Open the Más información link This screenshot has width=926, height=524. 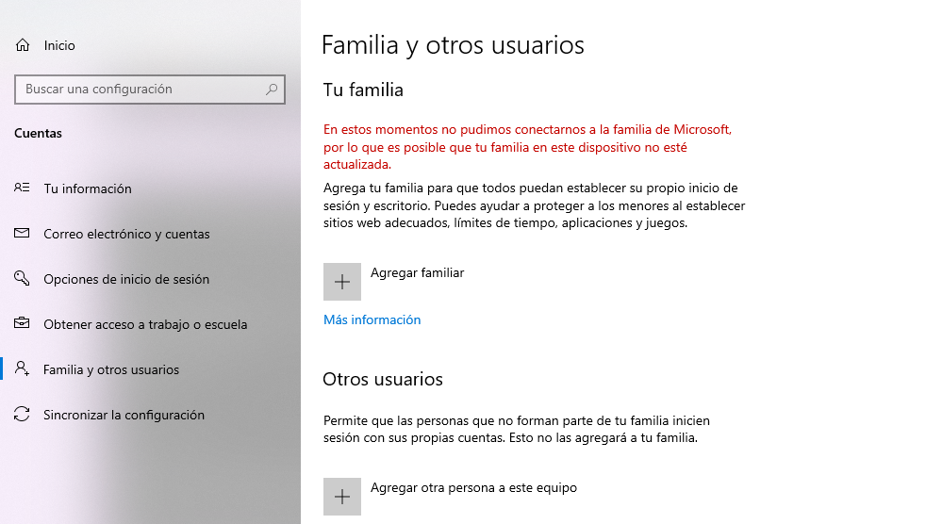(372, 319)
